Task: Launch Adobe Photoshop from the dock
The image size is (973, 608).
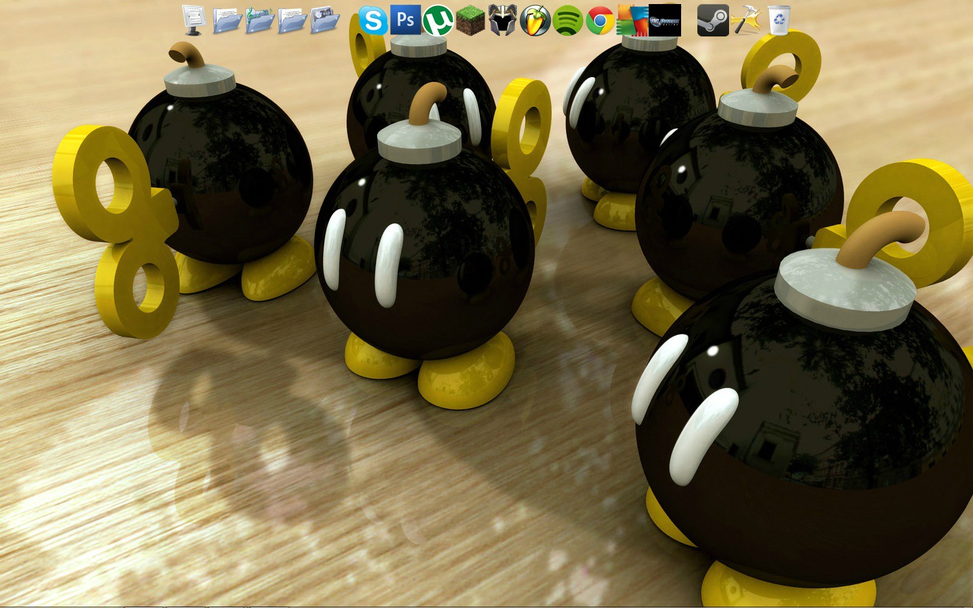Action: [x=405, y=20]
